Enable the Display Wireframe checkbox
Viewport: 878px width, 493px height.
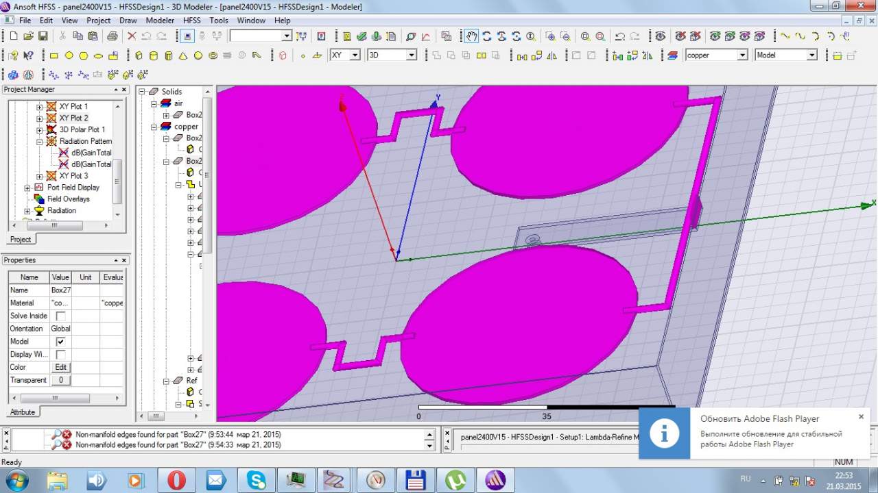(60, 355)
